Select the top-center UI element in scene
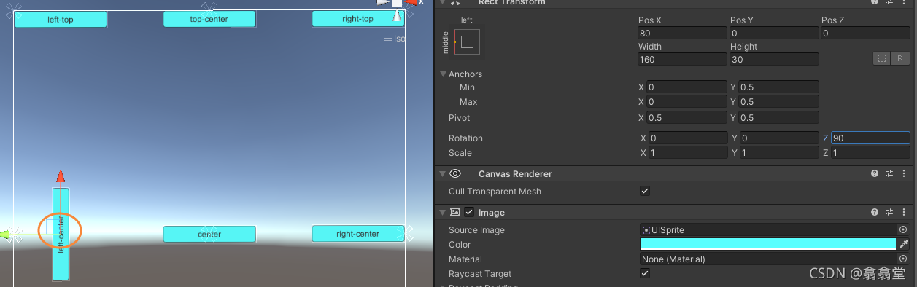This screenshot has width=917, height=287. pos(209,19)
